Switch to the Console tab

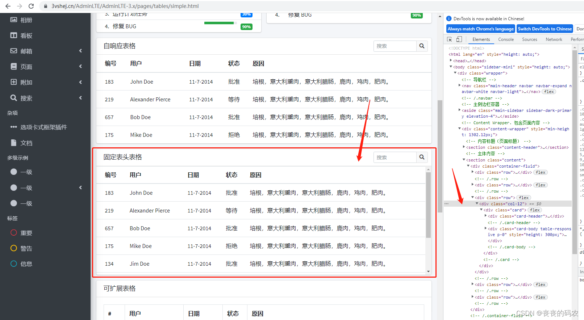pyautogui.click(x=506, y=39)
